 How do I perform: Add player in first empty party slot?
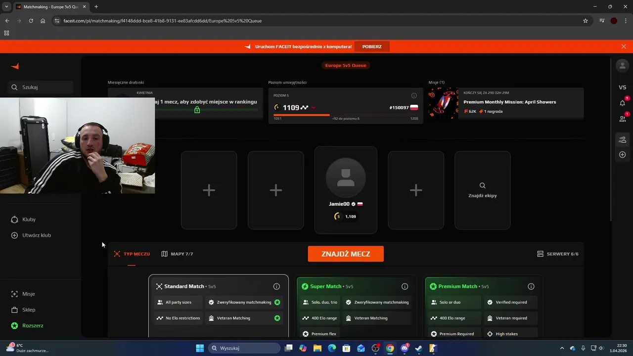(x=209, y=190)
